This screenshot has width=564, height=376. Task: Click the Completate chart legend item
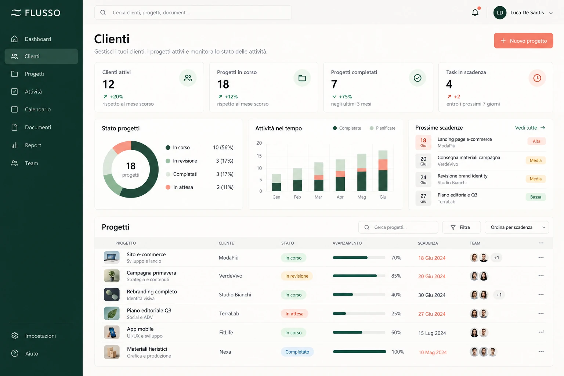(x=347, y=128)
